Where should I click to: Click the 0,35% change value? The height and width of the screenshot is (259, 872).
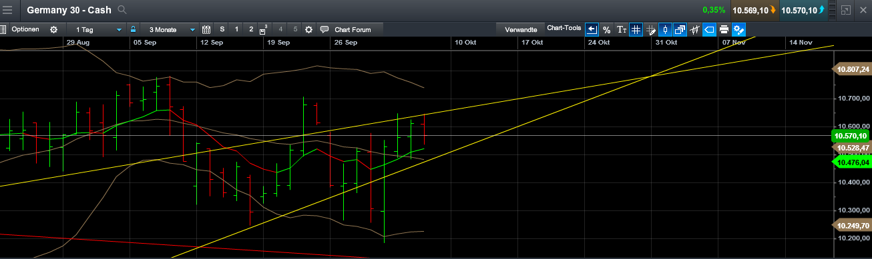(714, 10)
